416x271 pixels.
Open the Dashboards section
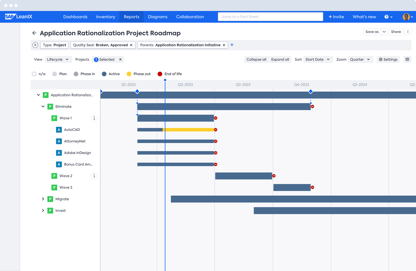pos(75,16)
